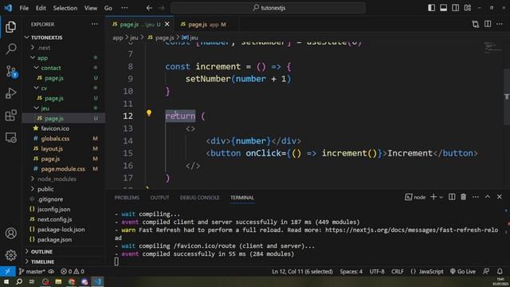Click the tutonextjs command center search box
The image size is (510, 287).
(268, 8)
